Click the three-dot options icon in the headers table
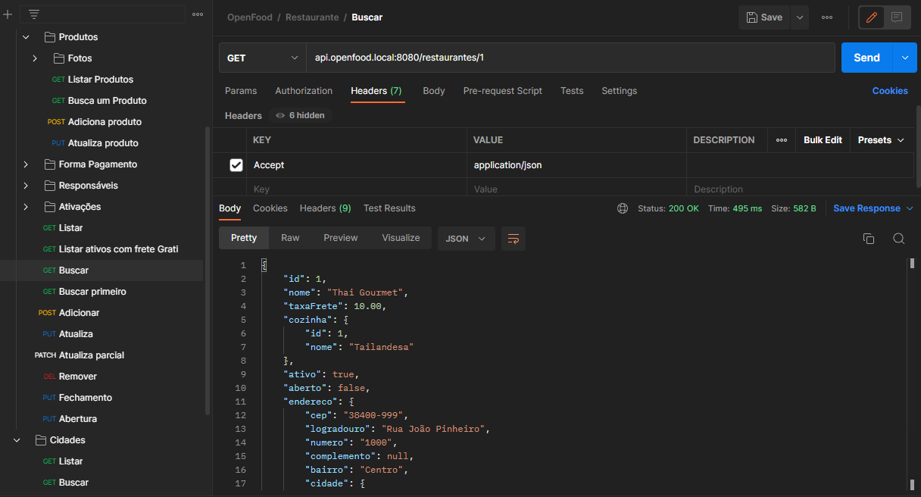The width and height of the screenshot is (921, 497). [782, 139]
